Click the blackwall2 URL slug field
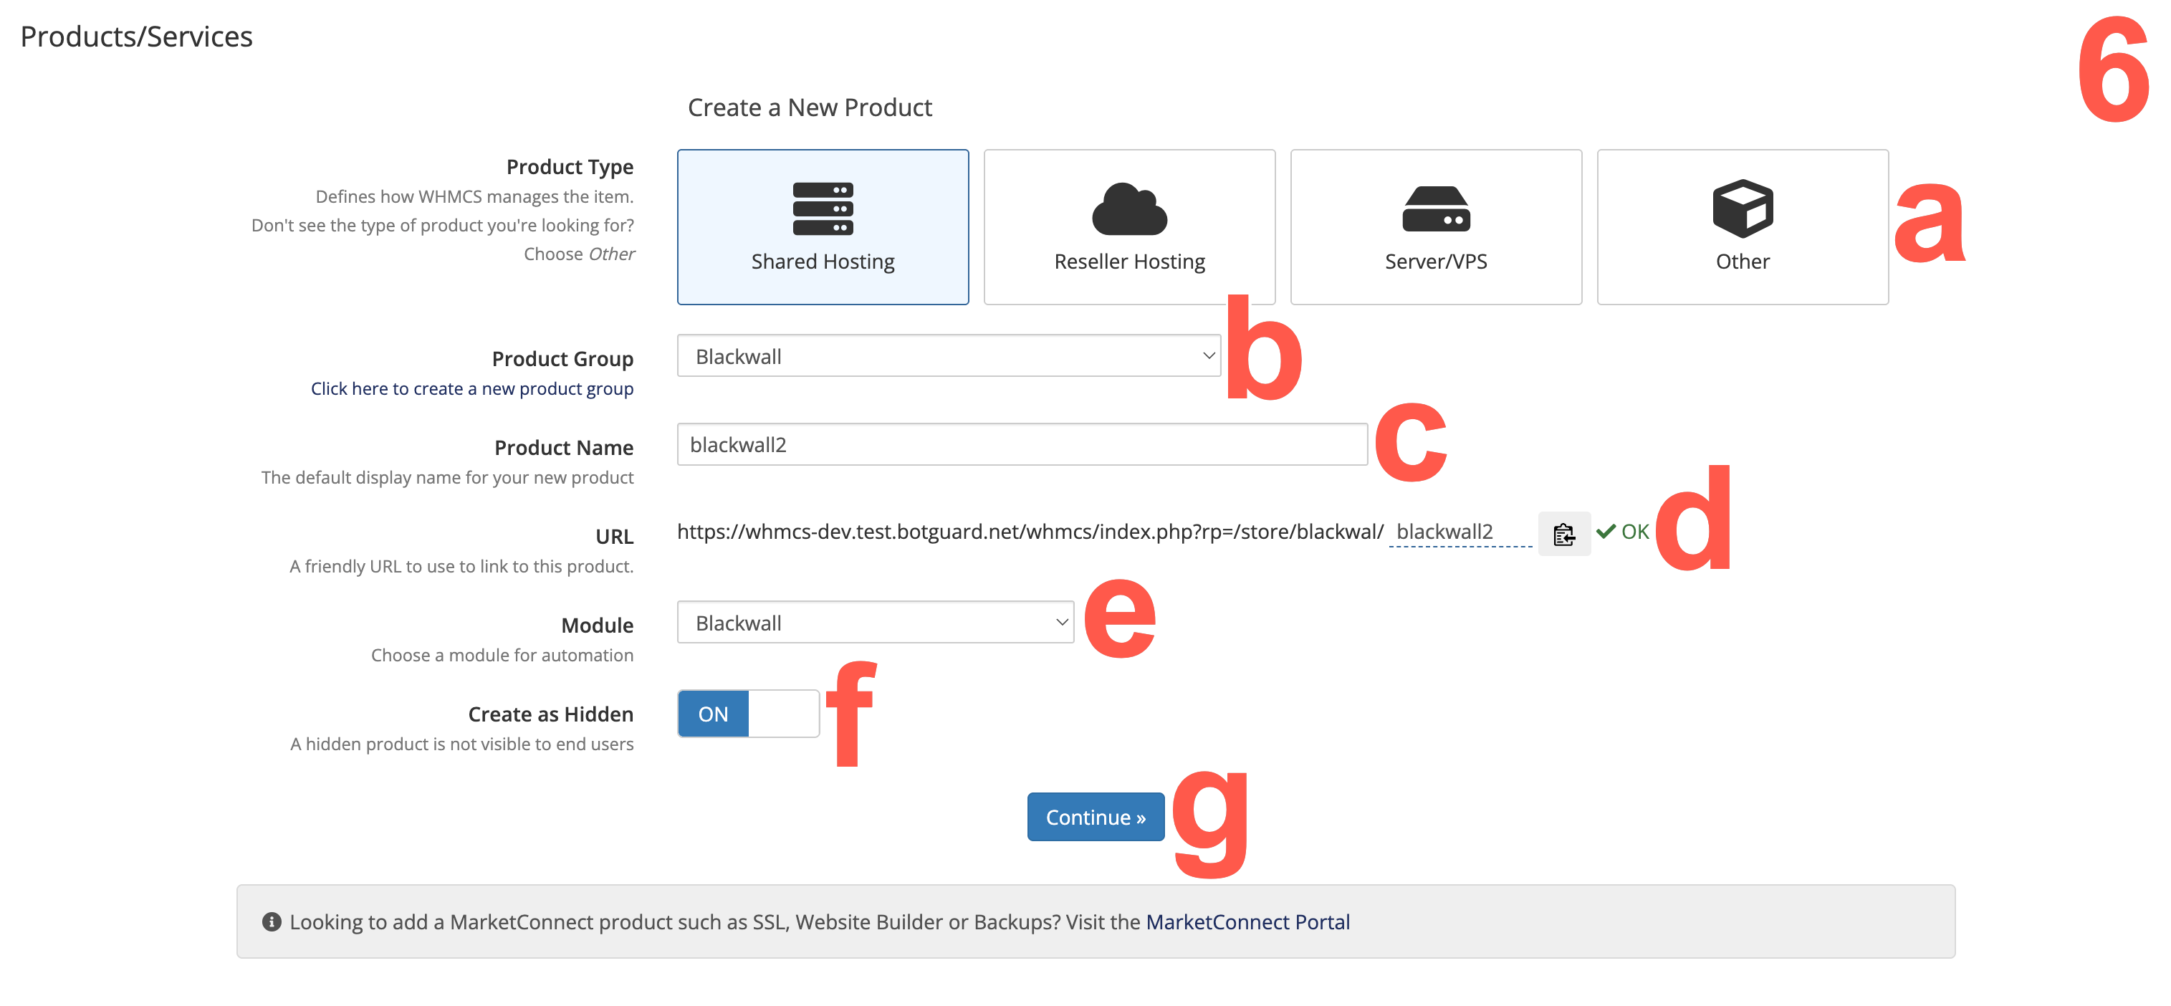Viewport: 2171px width, 1006px height. (x=1460, y=532)
